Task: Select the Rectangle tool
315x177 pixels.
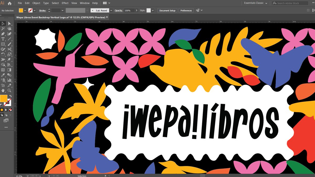Action: click(x=3, y=44)
